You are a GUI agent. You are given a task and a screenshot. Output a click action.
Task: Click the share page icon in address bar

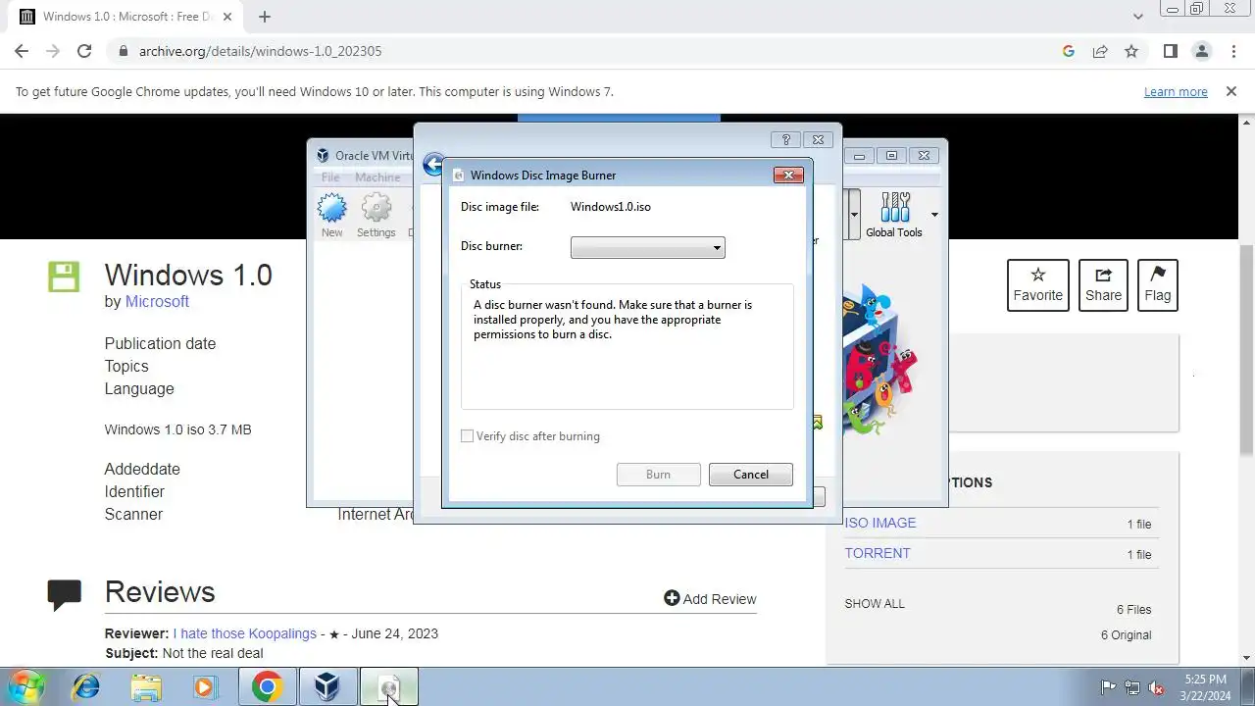(x=1100, y=51)
